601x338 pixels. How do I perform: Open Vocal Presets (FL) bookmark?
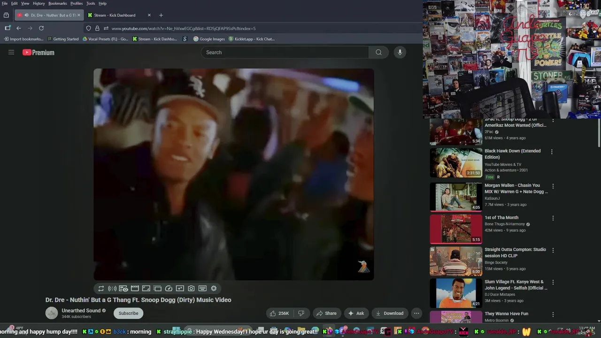click(x=105, y=39)
